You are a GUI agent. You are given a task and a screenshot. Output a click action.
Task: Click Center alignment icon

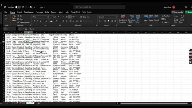[x=67, y=21]
